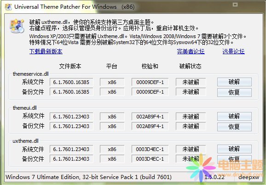Click the themeservice.dll group label
This screenshot has width=266, height=185.
[31, 74]
